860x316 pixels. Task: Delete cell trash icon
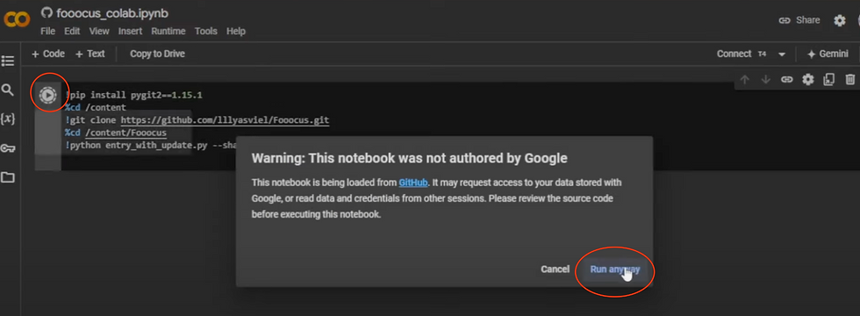click(850, 80)
